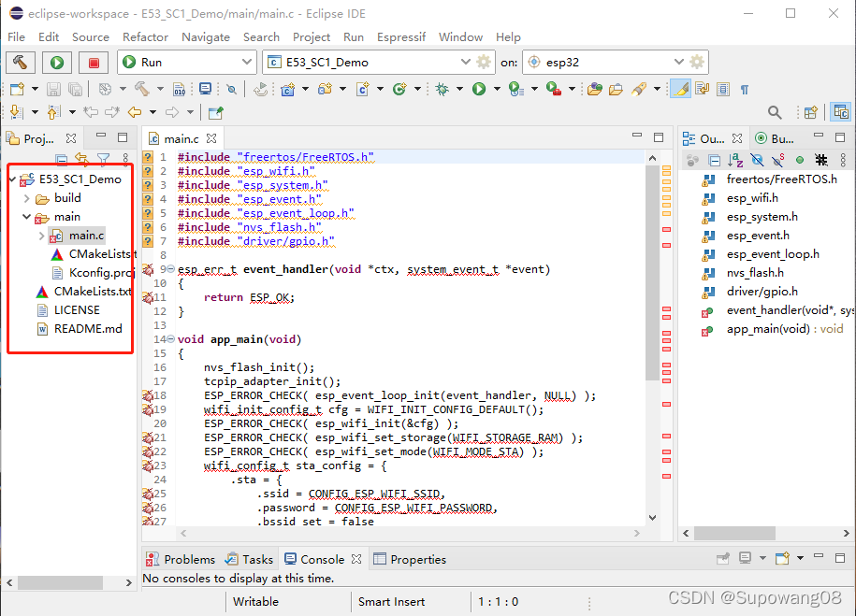Select the LICENSE file
This screenshot has width=856, height=616.
69,310
